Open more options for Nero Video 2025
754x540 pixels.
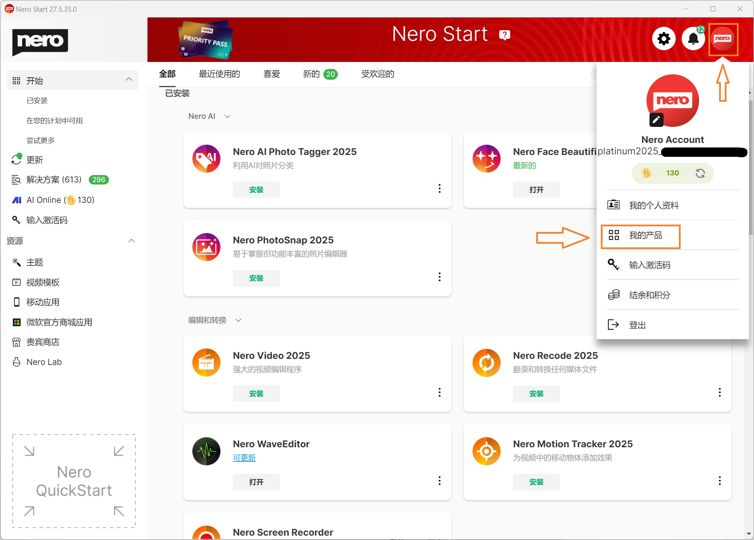click(439, 392)
